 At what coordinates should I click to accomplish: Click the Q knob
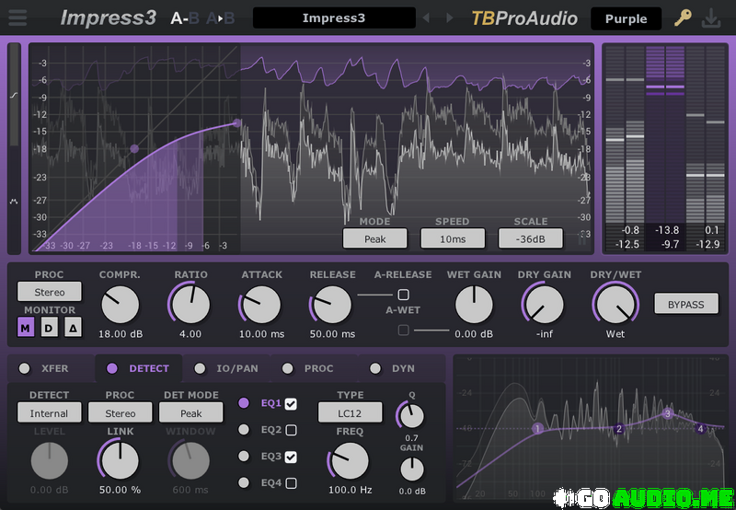[411, 415]
